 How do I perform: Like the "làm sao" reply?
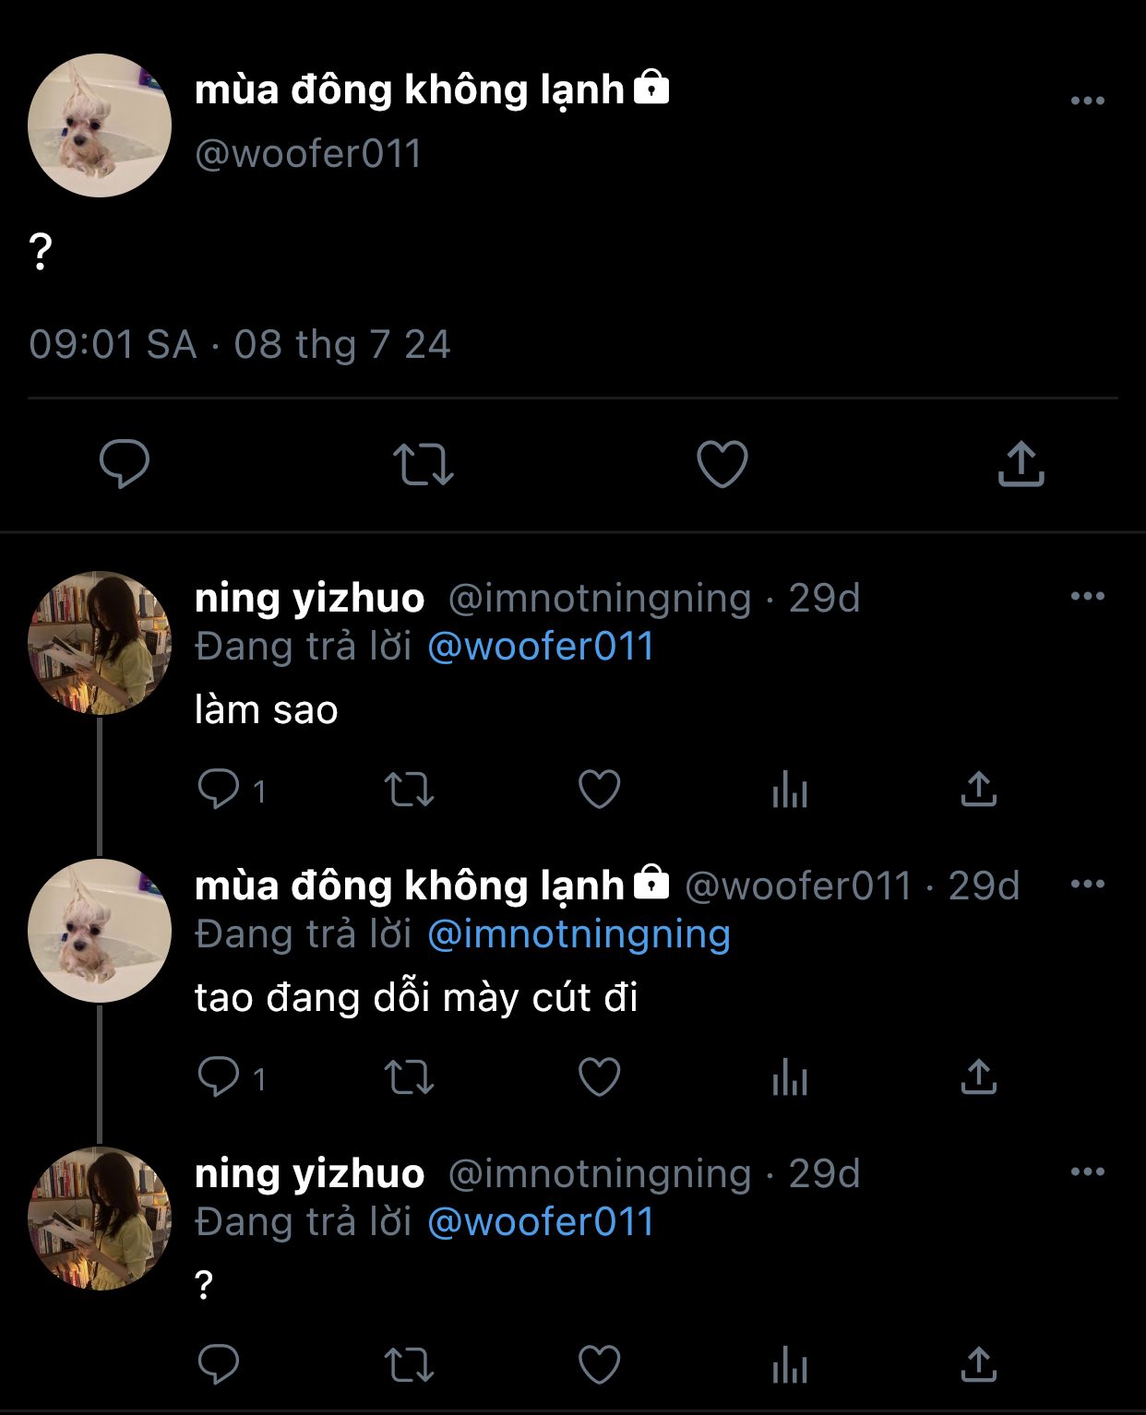pos(599,790)
